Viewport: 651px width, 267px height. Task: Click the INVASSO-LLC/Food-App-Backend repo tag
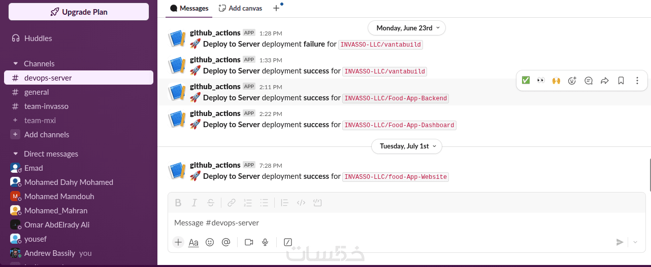(396, 98)
